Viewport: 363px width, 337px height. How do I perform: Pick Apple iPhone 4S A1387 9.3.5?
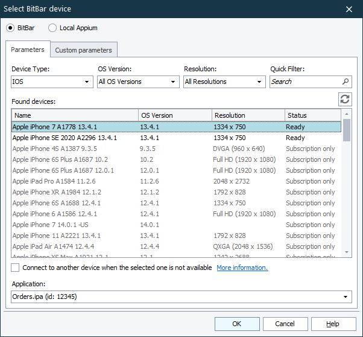(177, 149)
